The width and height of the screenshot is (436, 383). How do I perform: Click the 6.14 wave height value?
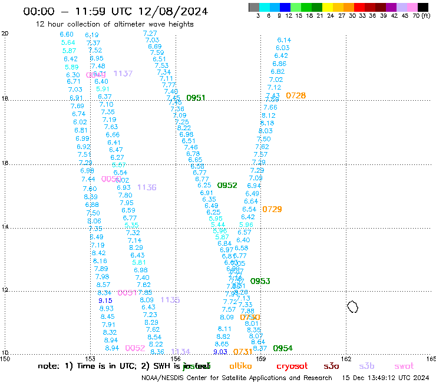[284, 40]
